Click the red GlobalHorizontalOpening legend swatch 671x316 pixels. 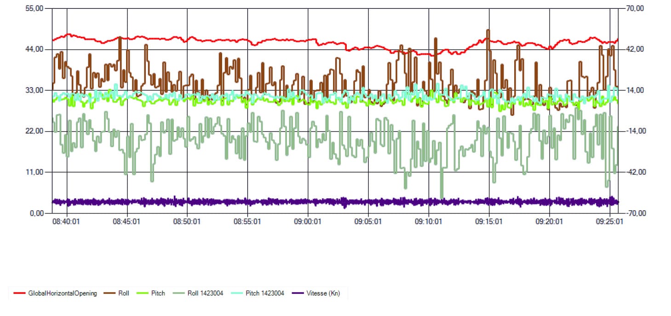pos(19,293)
